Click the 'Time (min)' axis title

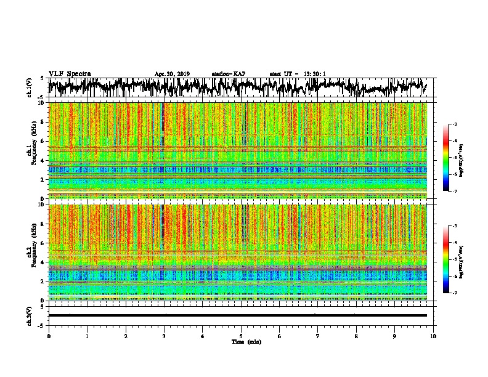(x=246, y=342)
